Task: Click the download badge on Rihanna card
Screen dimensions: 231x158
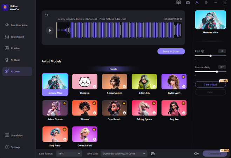Action: coord(95,113)
